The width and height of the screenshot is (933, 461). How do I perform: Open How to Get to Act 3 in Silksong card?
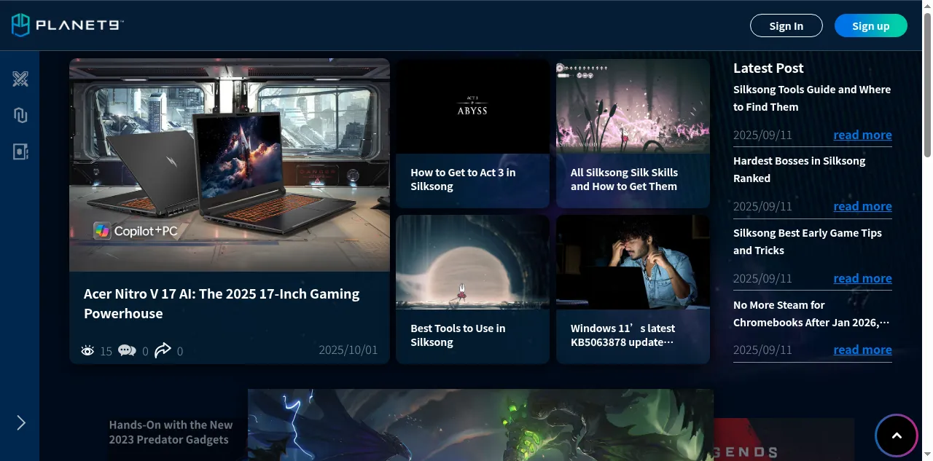coord(472,133)
